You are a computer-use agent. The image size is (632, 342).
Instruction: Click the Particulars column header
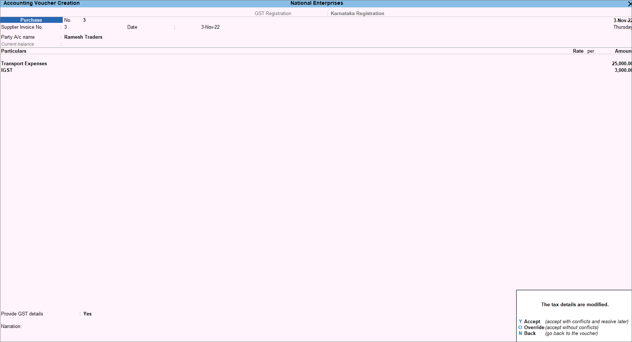tap(14, 51)
